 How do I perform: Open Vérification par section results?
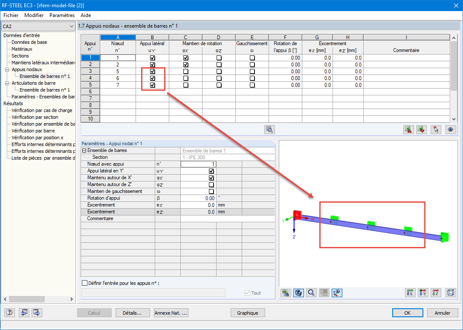click(x=35, y=117)
